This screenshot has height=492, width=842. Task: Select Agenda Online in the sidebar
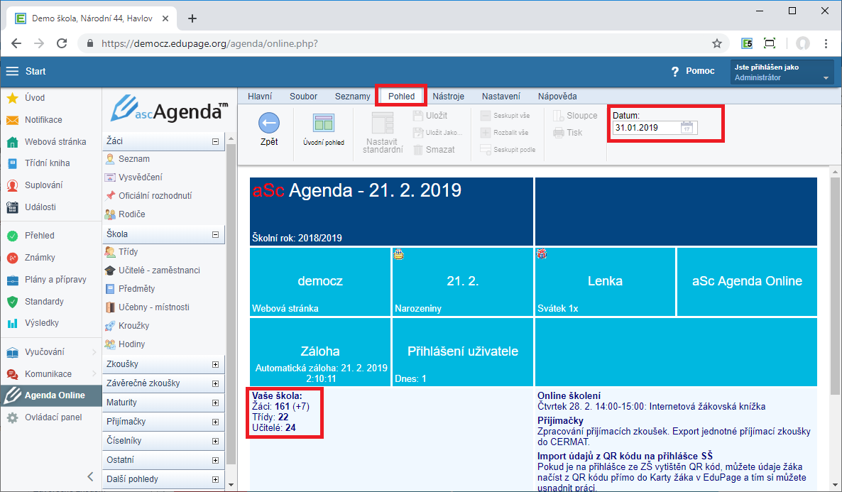pos(51,395)
